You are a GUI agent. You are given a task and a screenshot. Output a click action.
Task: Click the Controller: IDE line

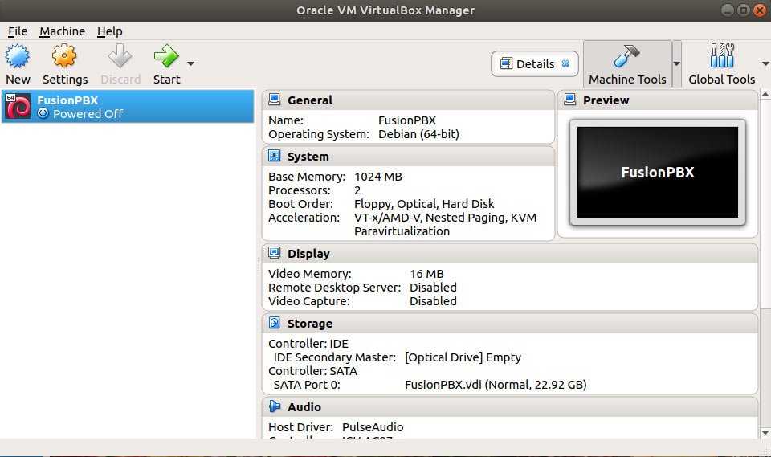coord(308,344)
